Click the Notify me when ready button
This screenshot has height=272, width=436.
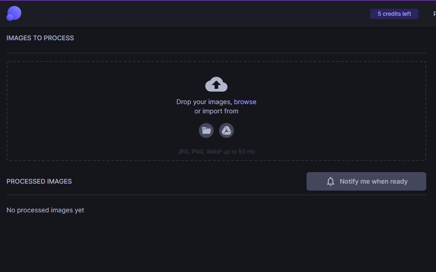point(366,181)
